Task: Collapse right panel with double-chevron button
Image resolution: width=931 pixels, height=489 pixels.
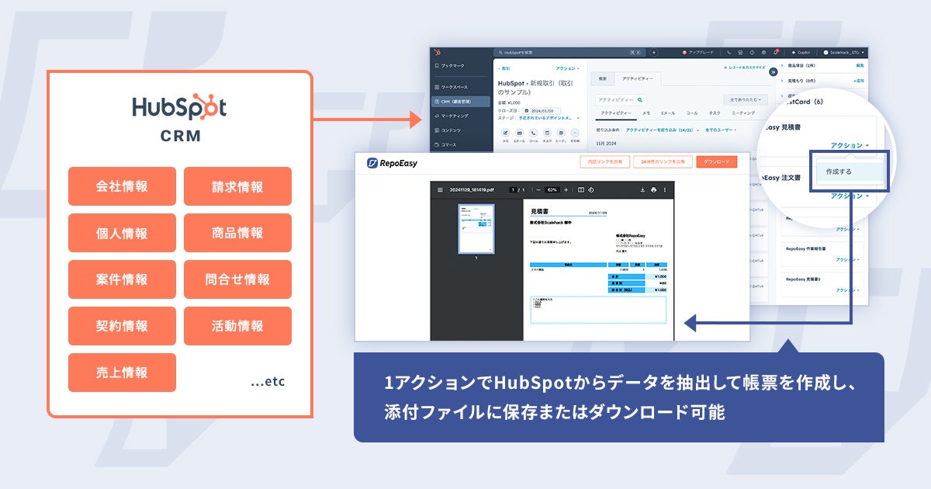Action: coord(773,71)
